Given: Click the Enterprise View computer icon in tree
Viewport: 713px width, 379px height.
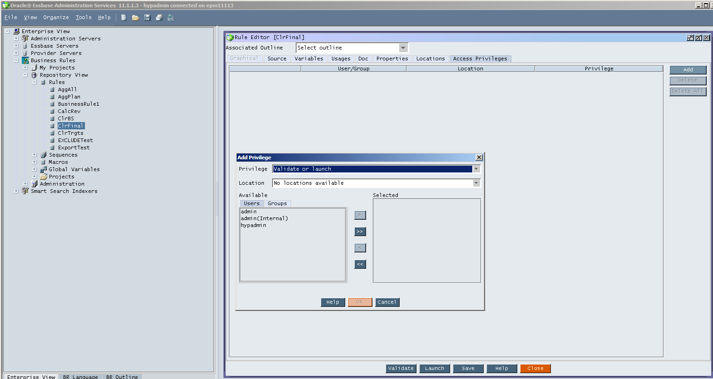Looking at the screenshot, I should (x=16, y=31).
